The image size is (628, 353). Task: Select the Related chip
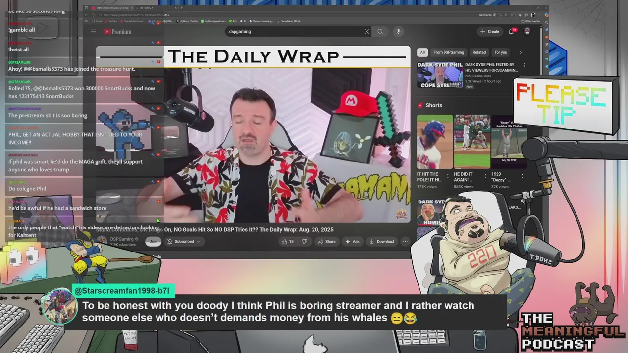pos(479,52)
